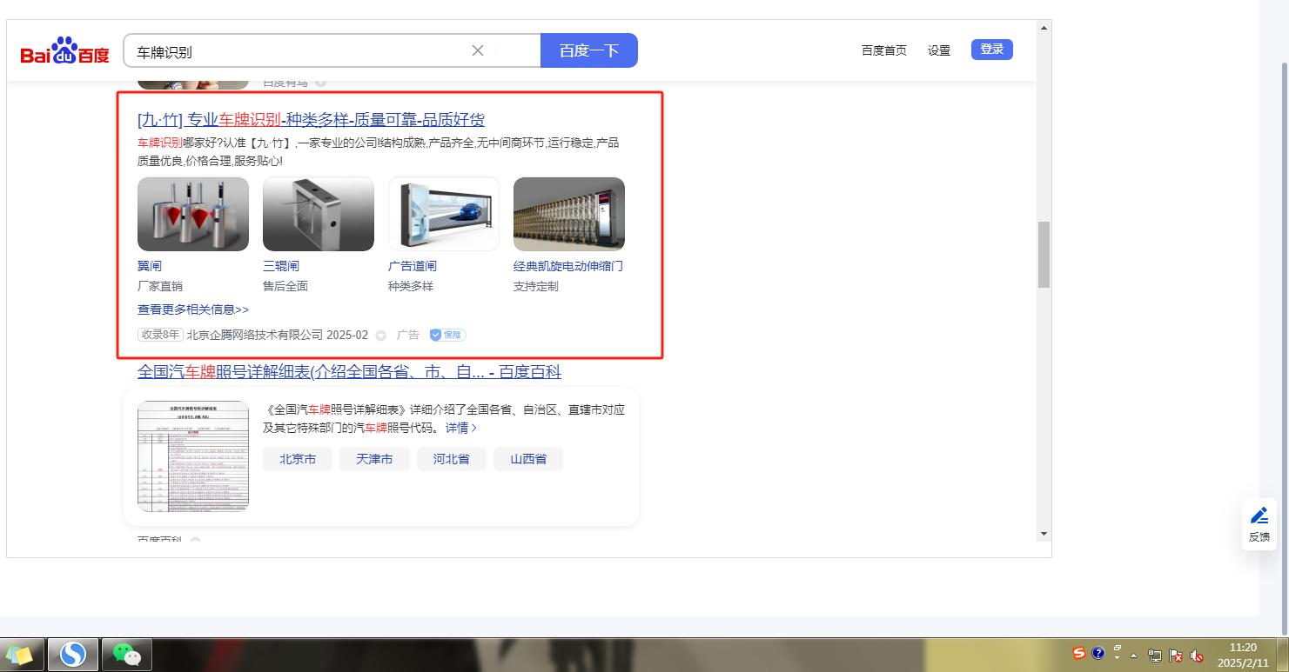Open the 翼闸 text link
This screenshot has height=672, width=1289.
[x=150, y=266]
